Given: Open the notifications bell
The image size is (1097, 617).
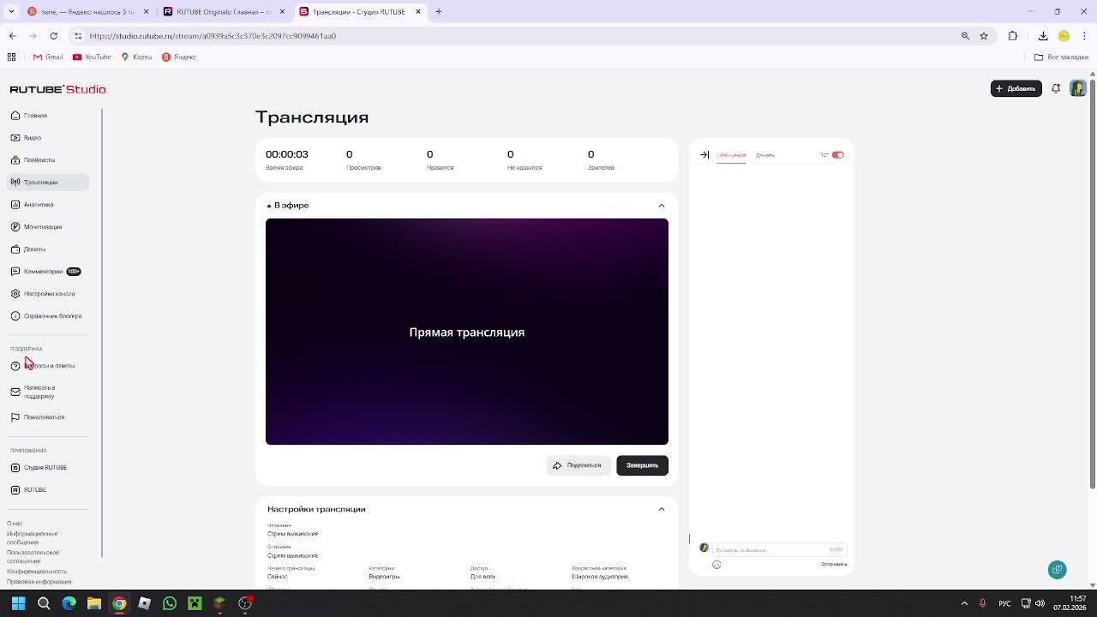Looking at the screenshot, I should point(1056,88).
